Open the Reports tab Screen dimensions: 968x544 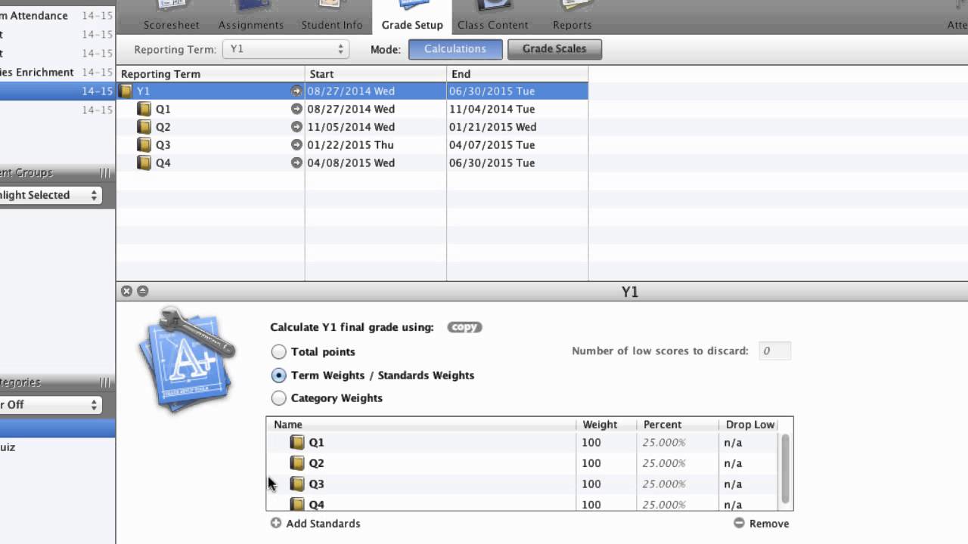[572, 17]
